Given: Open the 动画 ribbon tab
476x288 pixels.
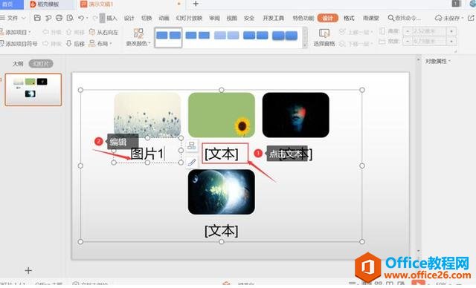Looking at the screenshot, I should pyautogui.click(x=164, y=18).
